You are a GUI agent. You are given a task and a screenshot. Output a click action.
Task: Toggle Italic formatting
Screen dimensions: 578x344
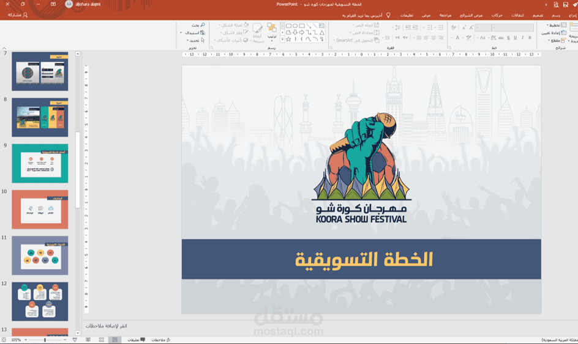coord(522,37)
